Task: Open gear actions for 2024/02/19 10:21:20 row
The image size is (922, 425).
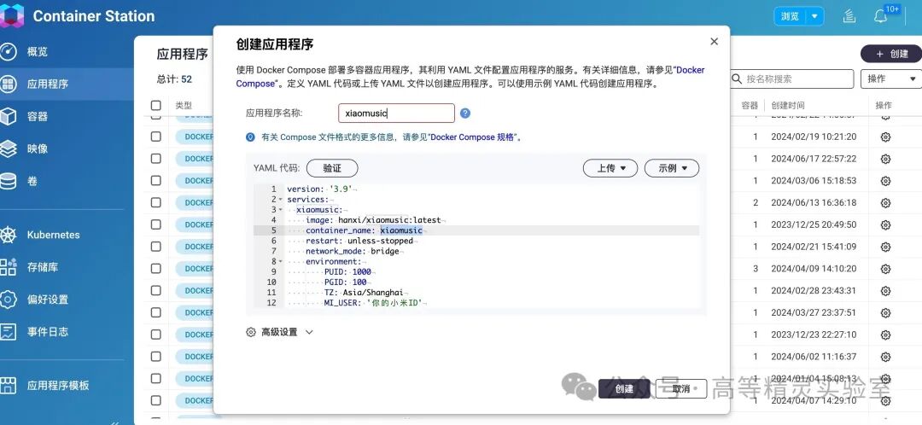Action: point(885,137)
